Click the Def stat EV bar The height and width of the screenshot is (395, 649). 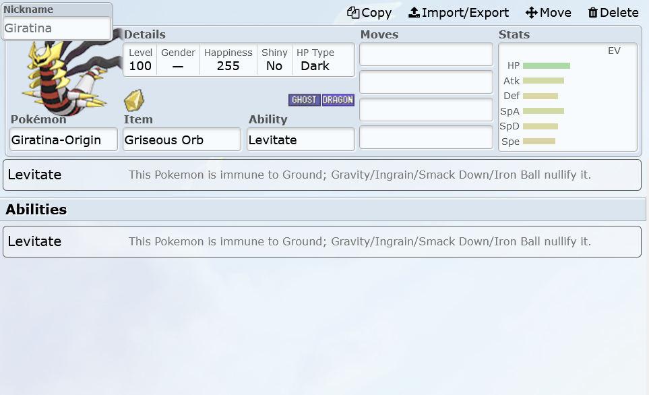[540, 96]
